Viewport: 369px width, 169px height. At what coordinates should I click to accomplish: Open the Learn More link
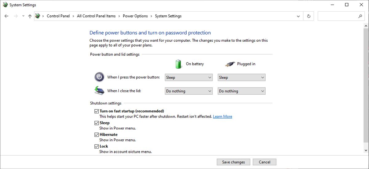click(223, 117)
